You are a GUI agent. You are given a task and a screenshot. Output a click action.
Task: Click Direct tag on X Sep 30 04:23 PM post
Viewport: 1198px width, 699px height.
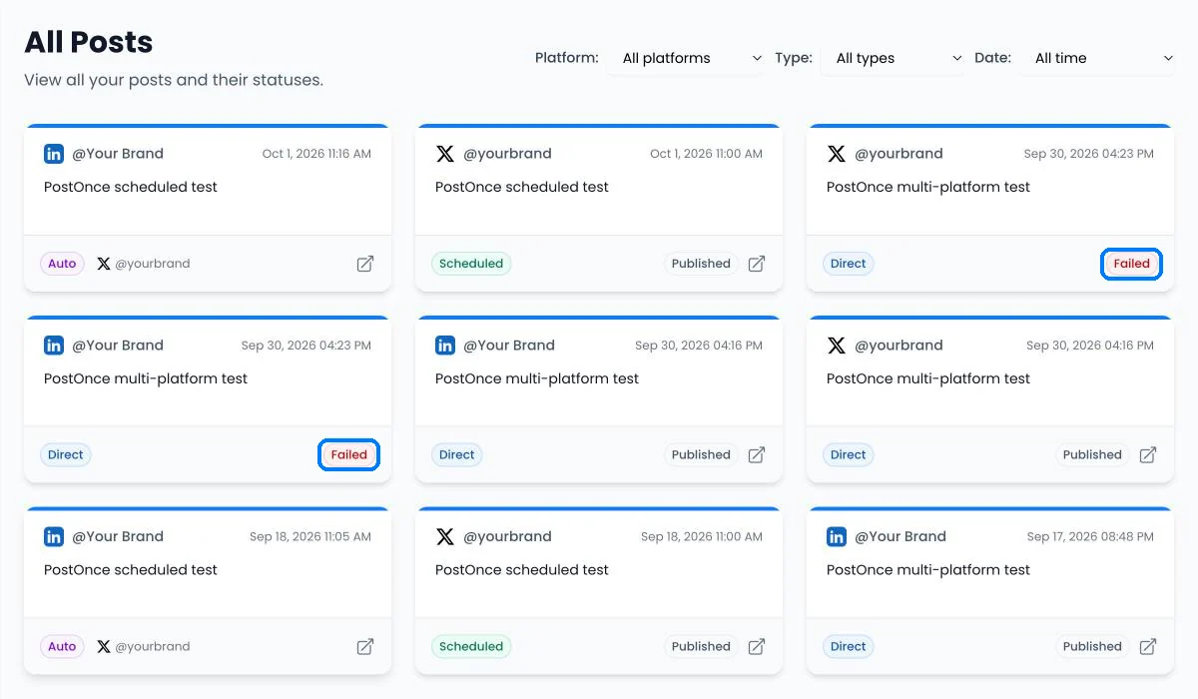point(849,264)
